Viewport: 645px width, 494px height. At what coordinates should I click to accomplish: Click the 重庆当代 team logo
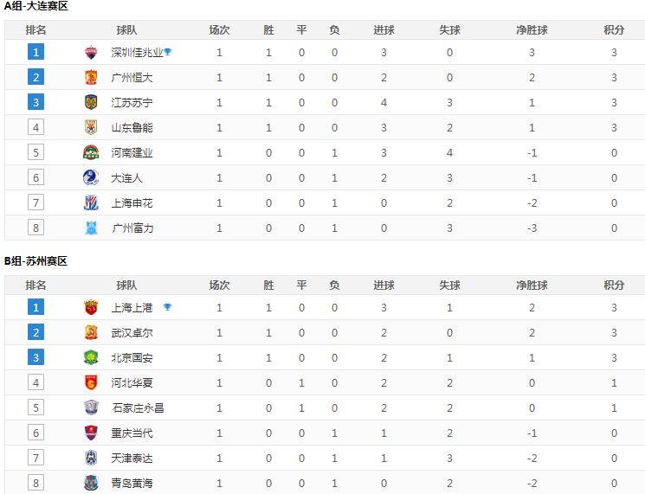(91, 433)
